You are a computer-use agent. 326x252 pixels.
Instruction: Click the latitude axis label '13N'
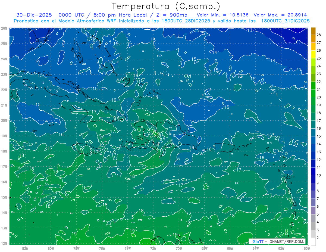(x=4, y=228)
